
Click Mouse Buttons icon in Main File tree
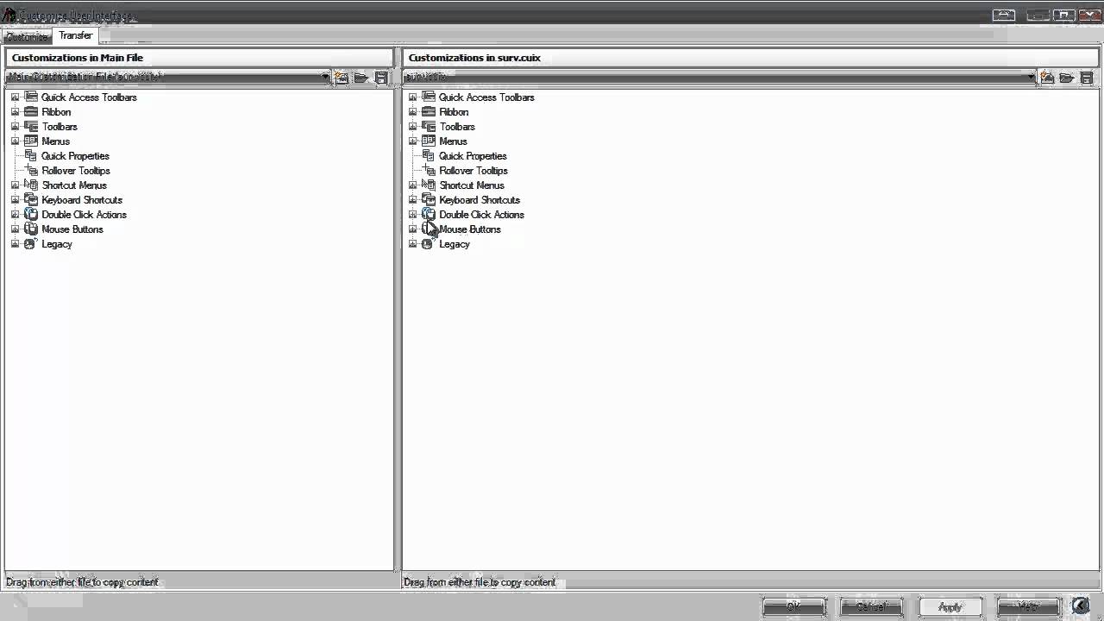(x=31, y=229)
